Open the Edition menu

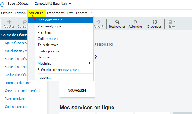[x=20, y=13]
